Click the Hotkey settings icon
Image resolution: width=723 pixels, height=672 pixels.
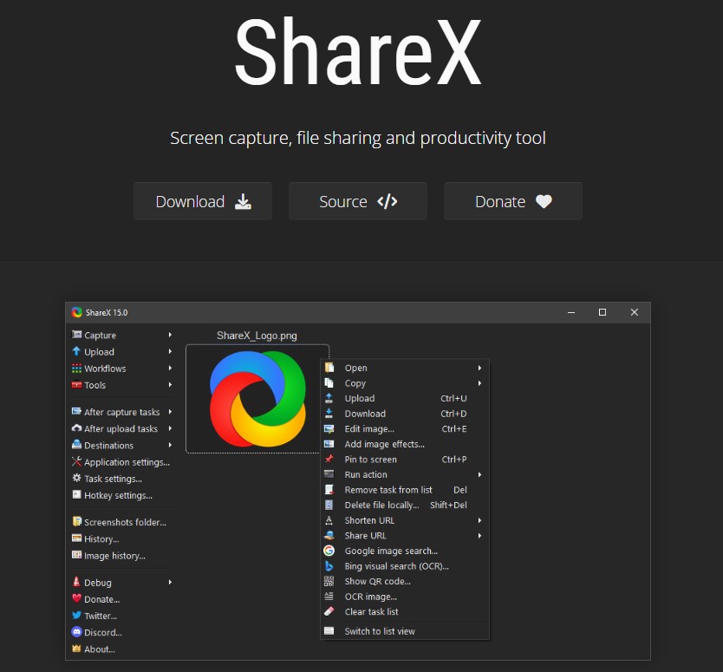pos(76,494)
